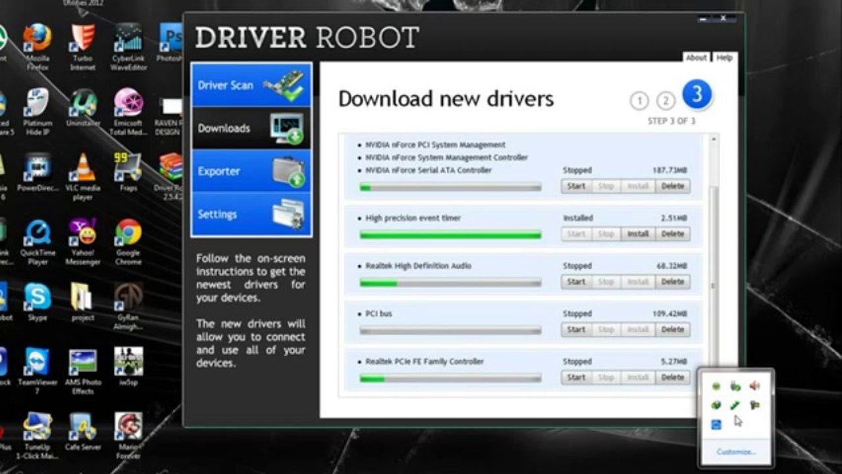Click the Help tab

click(724, 58)
